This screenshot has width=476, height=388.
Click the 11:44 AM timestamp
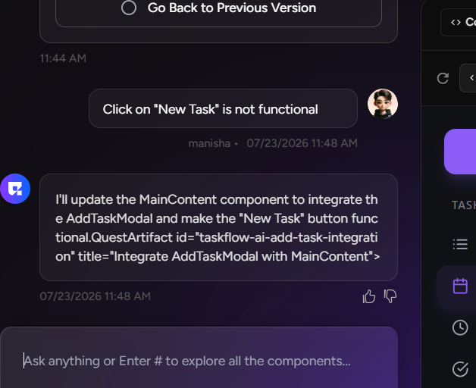point(63,58)
